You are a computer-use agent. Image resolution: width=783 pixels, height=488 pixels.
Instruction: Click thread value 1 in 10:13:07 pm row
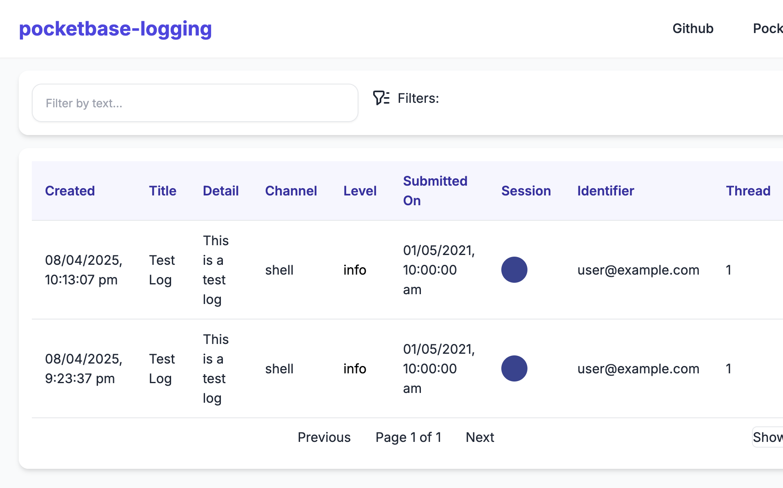728,270
